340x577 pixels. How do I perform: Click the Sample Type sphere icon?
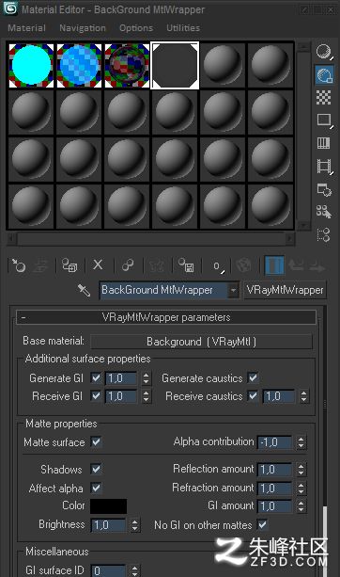(324, 52)
